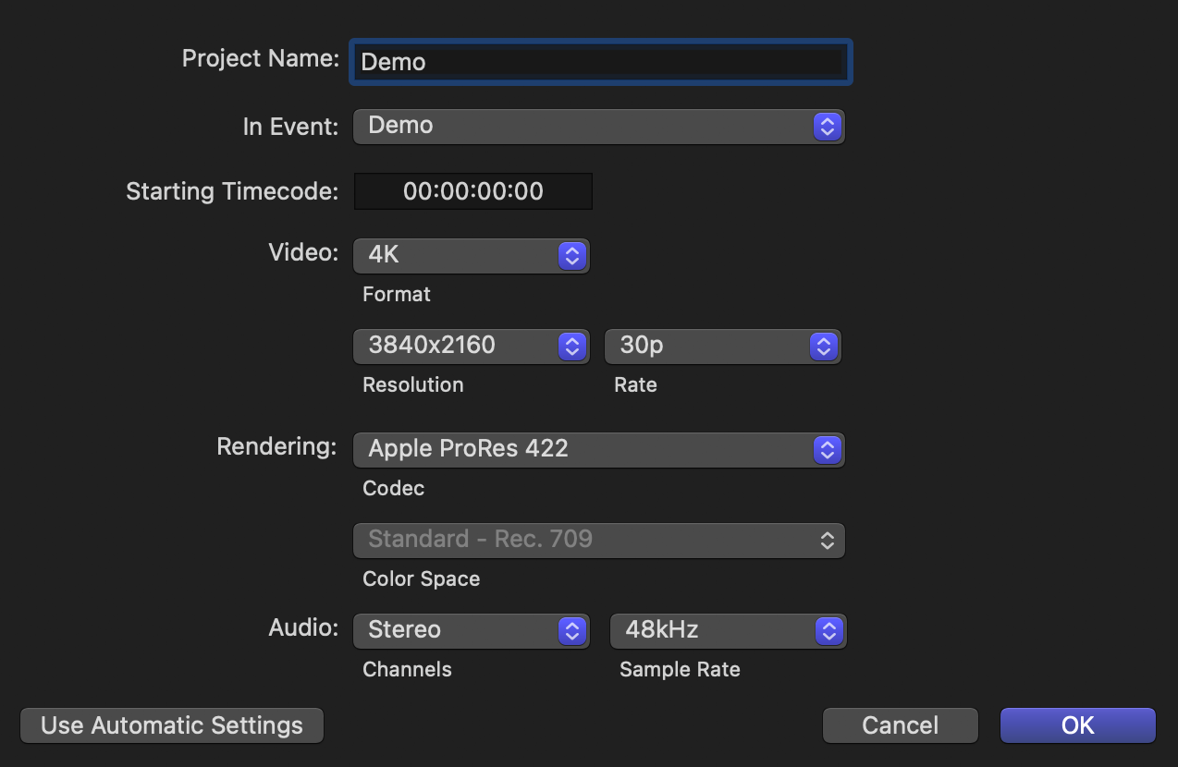Screen dimensions: 1178x767
Task: Open the Resolution dropdown showing 3840x2160
Action: click(x=471, y=347)
